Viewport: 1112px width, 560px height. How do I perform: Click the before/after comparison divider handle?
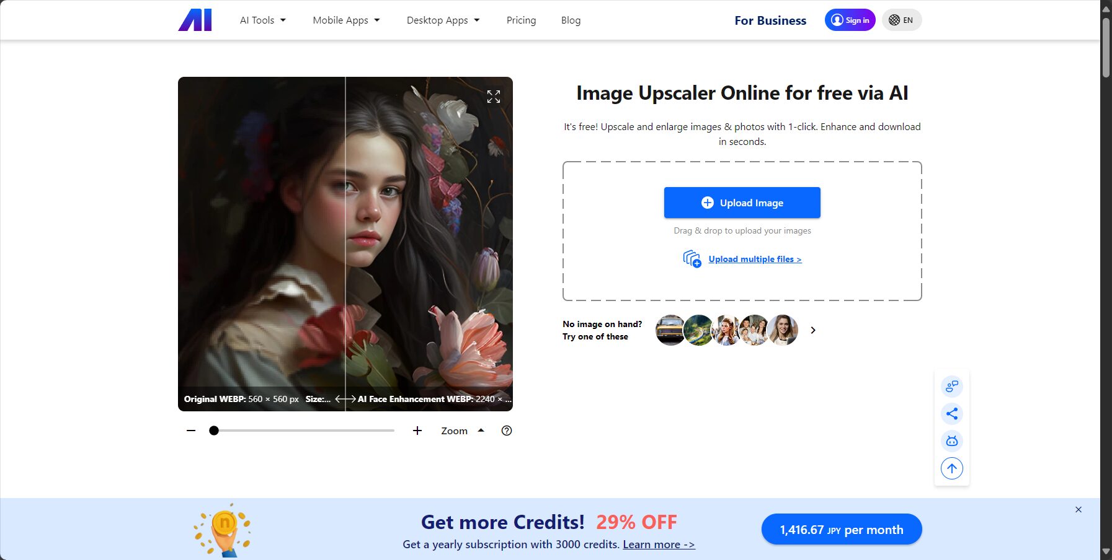point(345,399)
